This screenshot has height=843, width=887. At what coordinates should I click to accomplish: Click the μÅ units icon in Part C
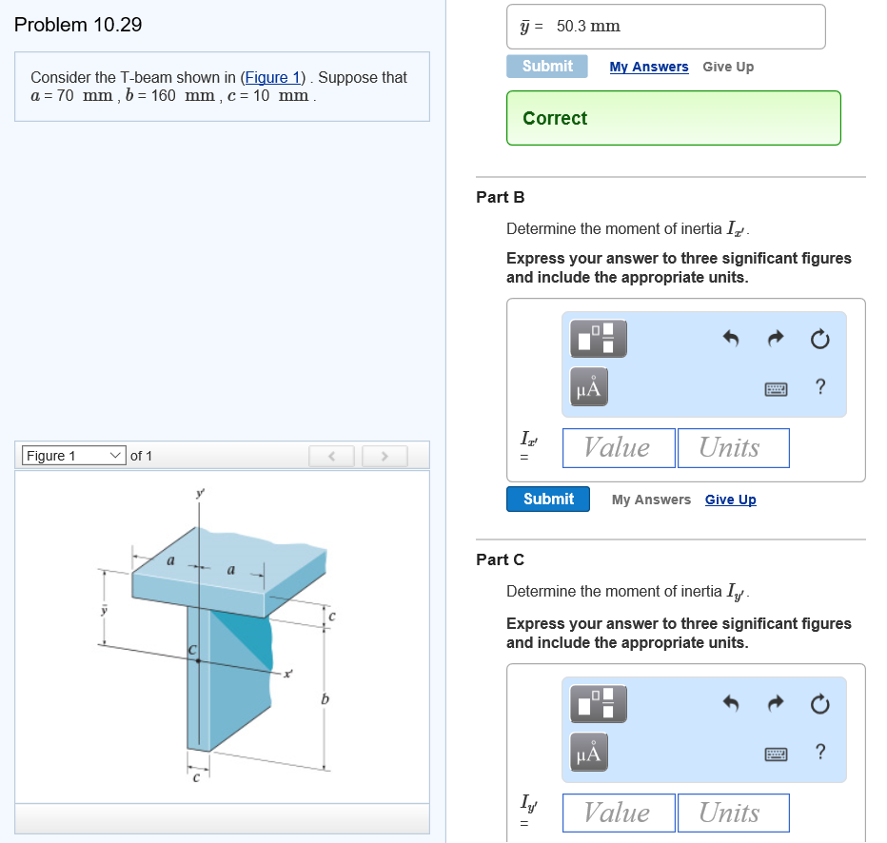coord(587,752)
